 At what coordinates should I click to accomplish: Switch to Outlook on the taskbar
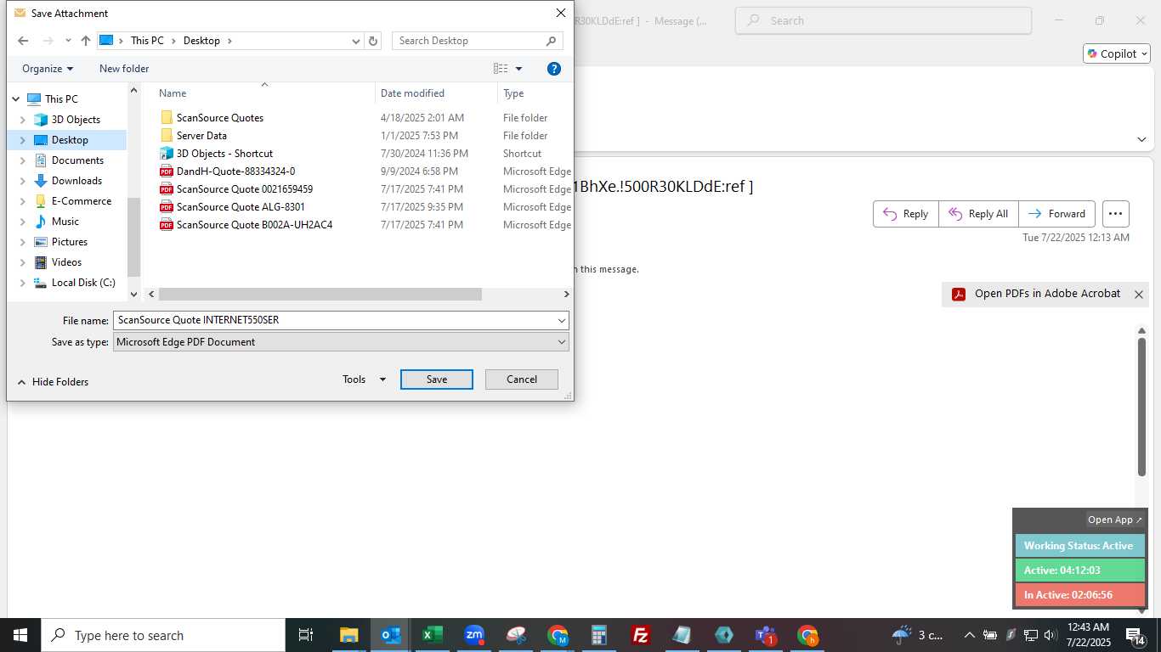391,635
